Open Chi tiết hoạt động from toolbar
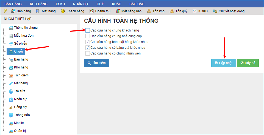 [229, 11]
